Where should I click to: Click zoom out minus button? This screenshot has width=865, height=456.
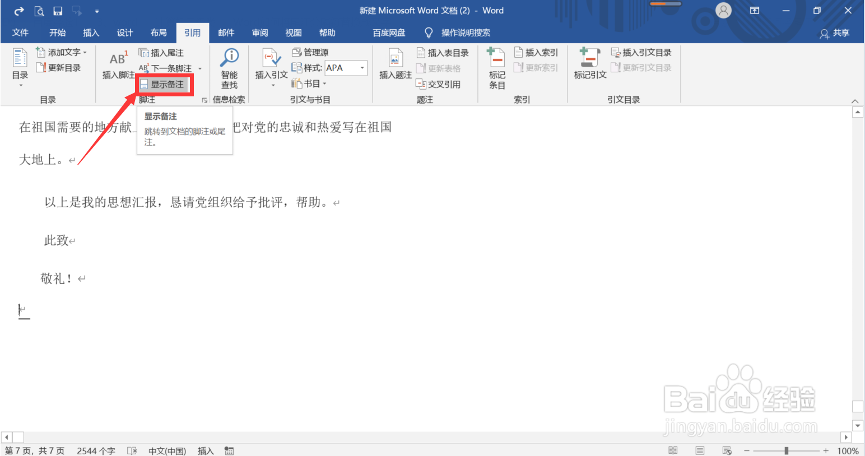(x=747, y=450)
